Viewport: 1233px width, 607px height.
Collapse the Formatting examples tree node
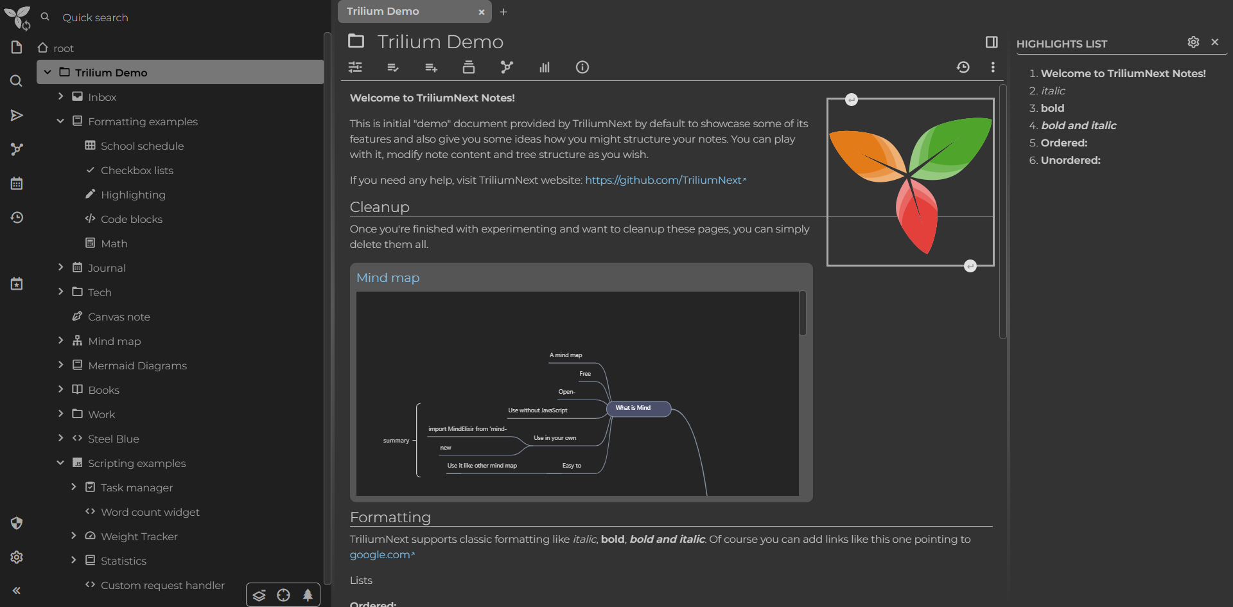pyautogui.click(x=60, y=121)
